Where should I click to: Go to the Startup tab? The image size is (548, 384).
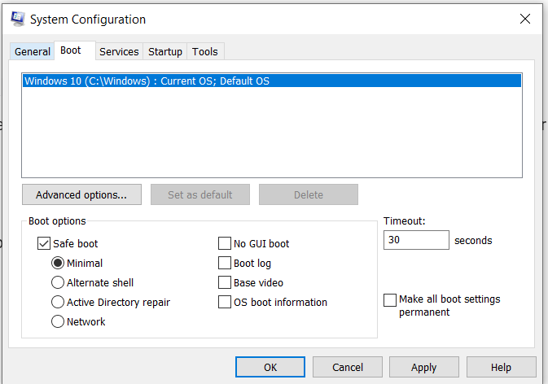tap(164, 51)
